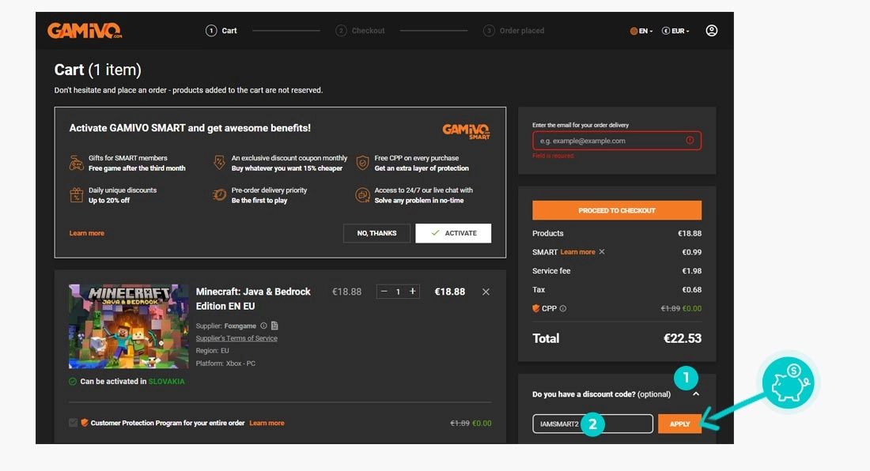Click the Daily unique discounts gift icon
Image resolution: width=870 pixels, height=471 pixels.
(x=77, y=195)
